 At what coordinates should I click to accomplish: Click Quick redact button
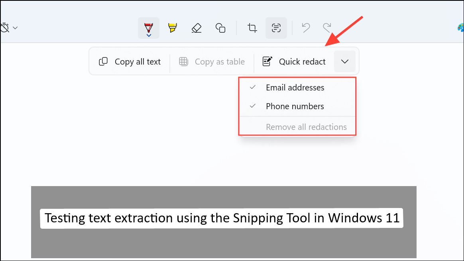[x=294, y=61]
